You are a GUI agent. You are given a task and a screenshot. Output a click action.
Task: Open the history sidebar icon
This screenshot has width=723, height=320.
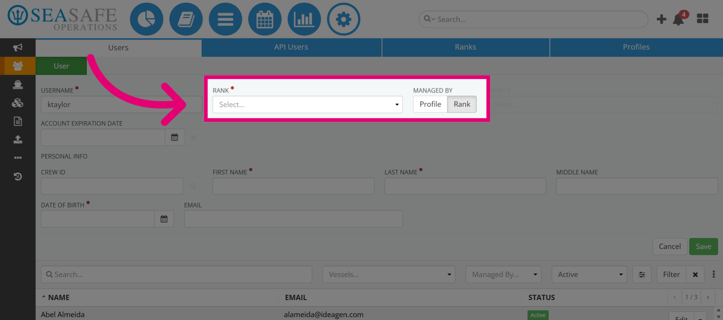[18, 176]
